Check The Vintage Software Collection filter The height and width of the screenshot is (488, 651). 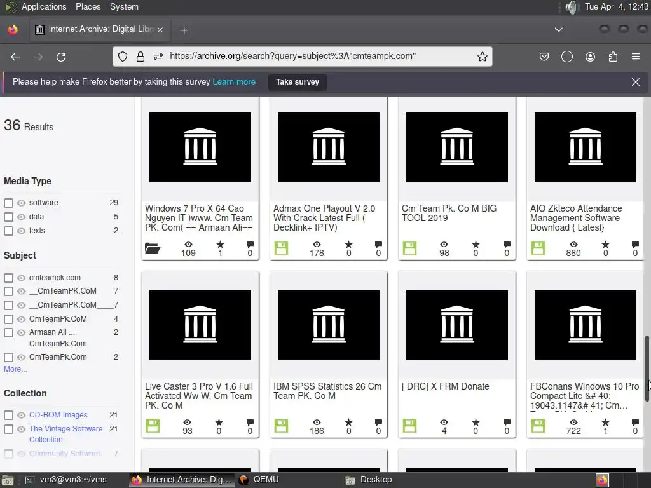(x=8, y=429)
